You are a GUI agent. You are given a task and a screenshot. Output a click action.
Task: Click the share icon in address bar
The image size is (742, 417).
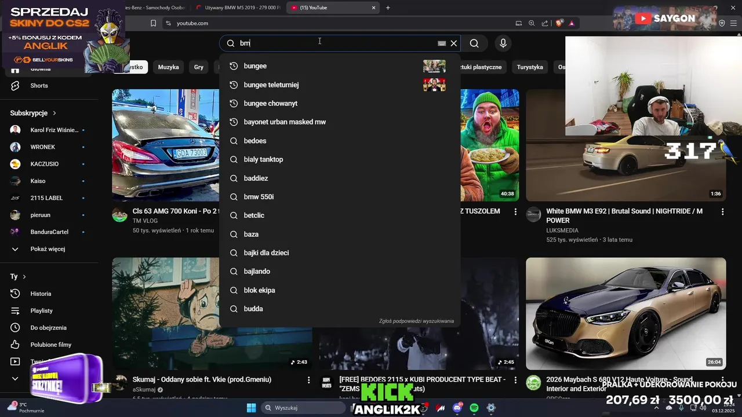click(x=545, y=23)
